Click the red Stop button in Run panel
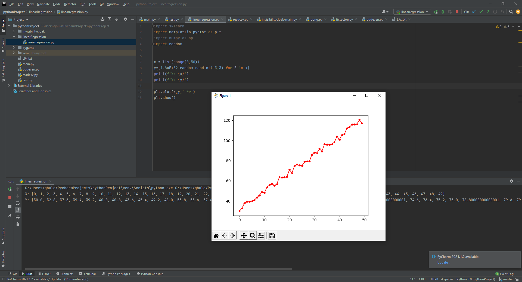Screen dimensions: 522x282 coord(10,198)
